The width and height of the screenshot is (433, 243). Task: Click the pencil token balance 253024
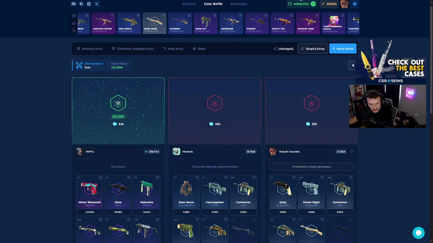[329, 4]
